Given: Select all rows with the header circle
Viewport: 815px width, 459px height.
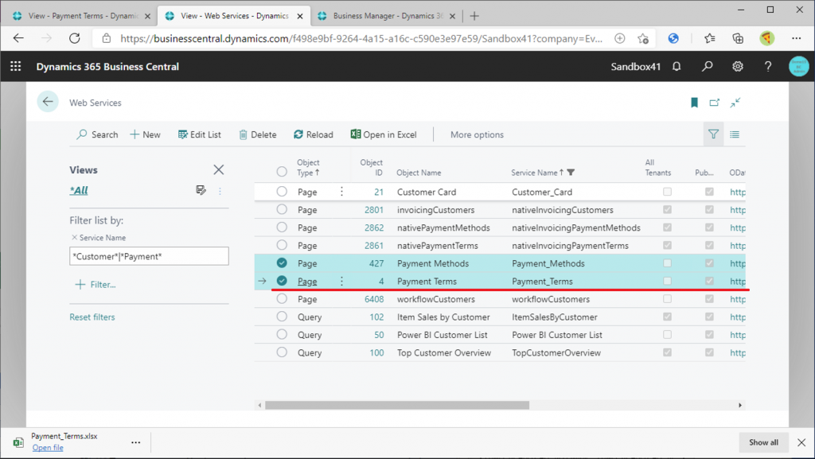Looking at the screenshot, I should pos(282,171).
